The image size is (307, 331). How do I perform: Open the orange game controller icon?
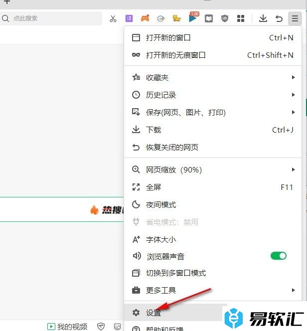145,18
